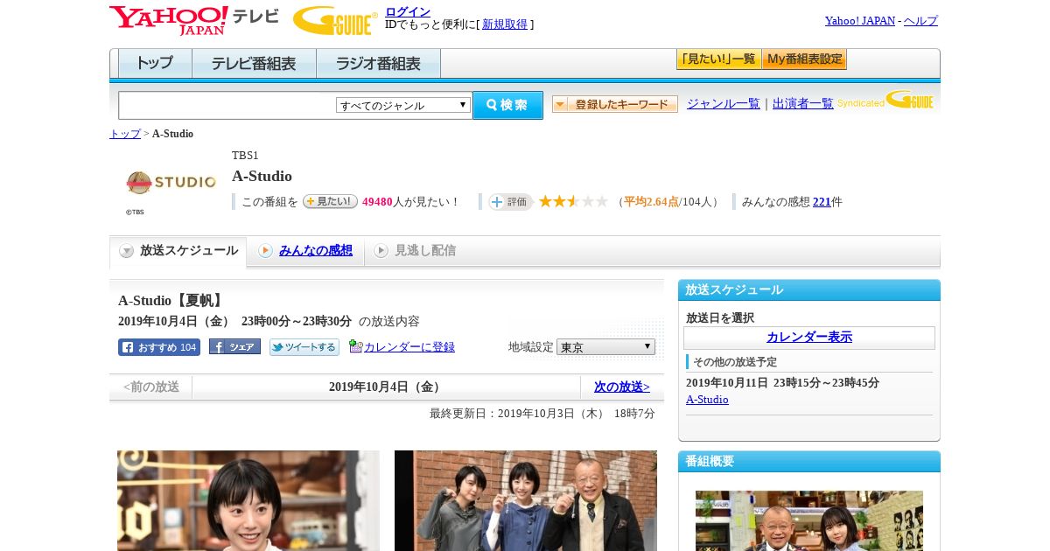Select the 見逃し配信 tab
Image resolution: width=1050 pixels, height=551 pixels.
point(425,251)
